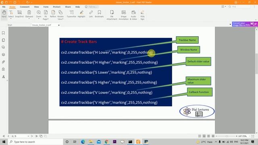The image size is (258, 145).
Task: Open the Security side panel
Action: (x=3, y=69)
